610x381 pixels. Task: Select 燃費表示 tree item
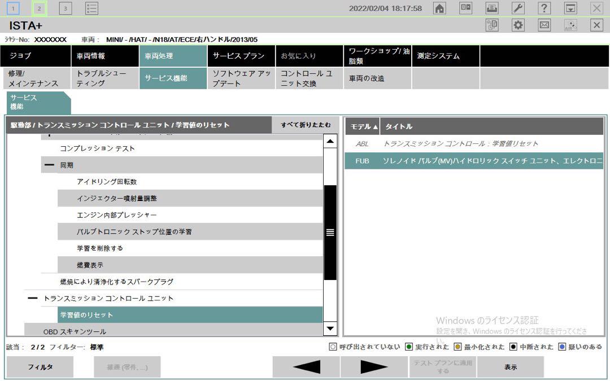click(x=190, y=265)
